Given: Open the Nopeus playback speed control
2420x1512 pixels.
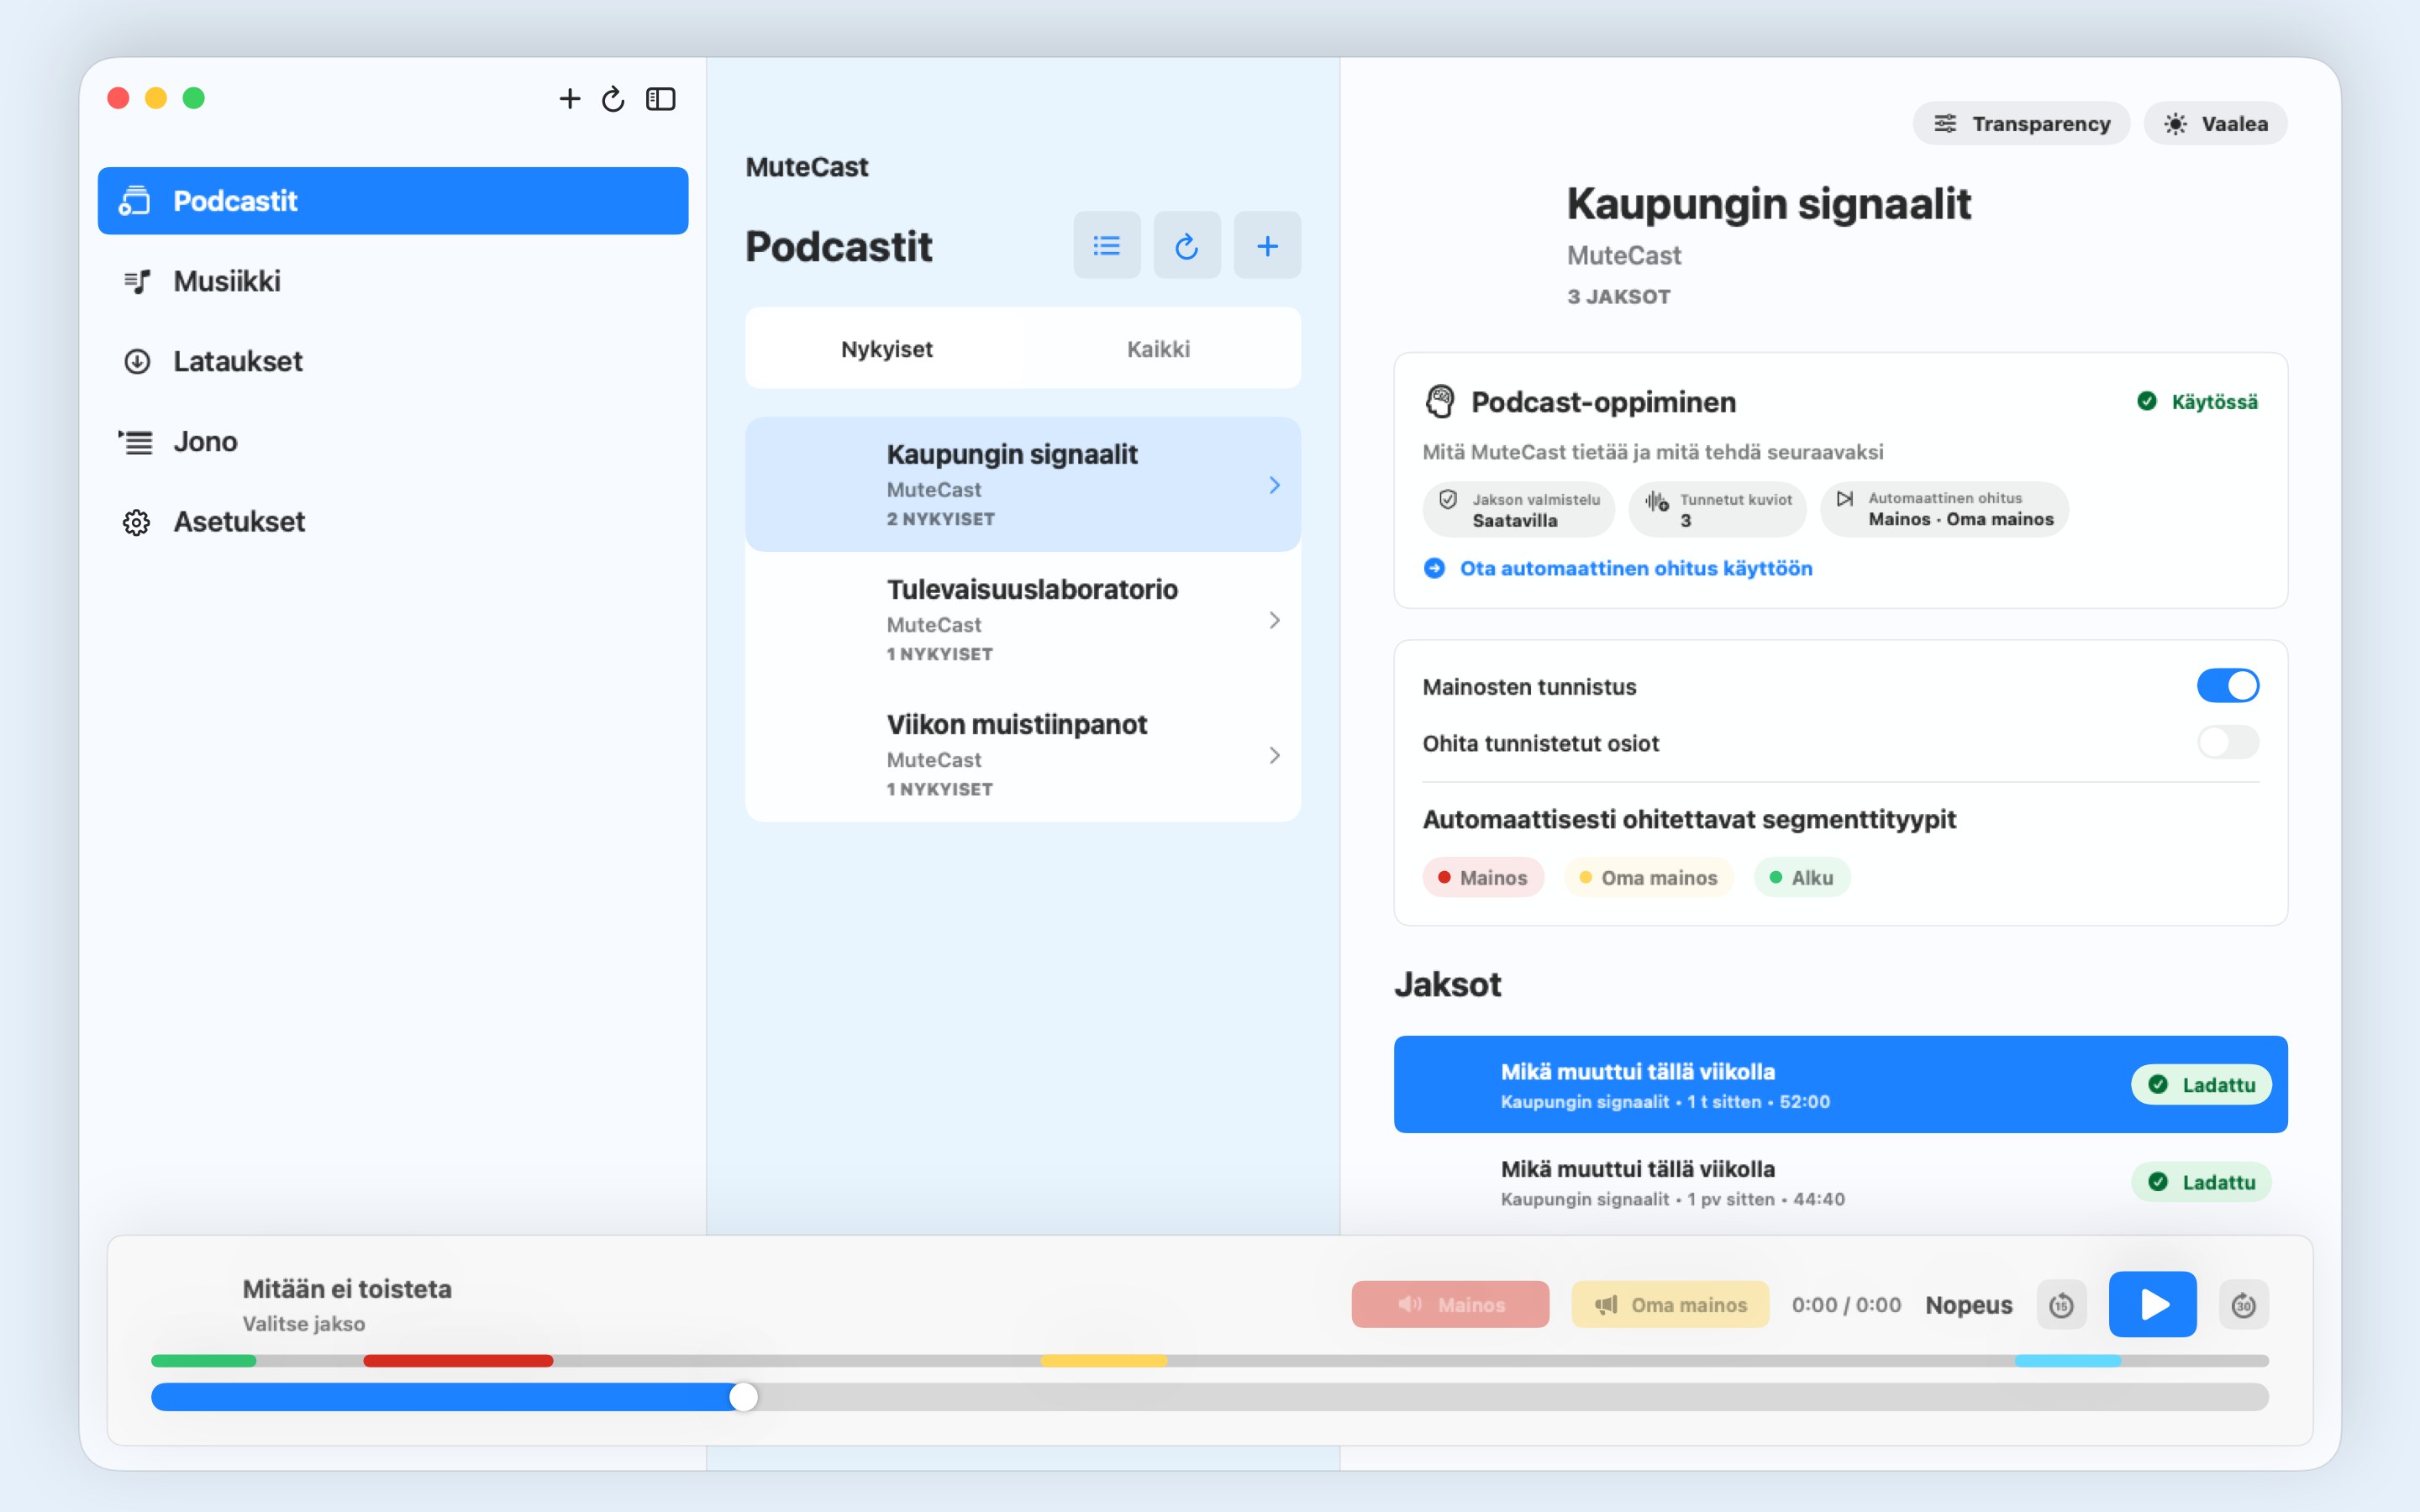Looking at the screenshot, I should coord(1968,1305).
